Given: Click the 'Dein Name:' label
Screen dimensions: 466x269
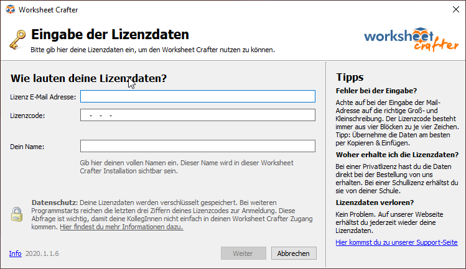Looking at the screenshot, I should coord(27,147).
